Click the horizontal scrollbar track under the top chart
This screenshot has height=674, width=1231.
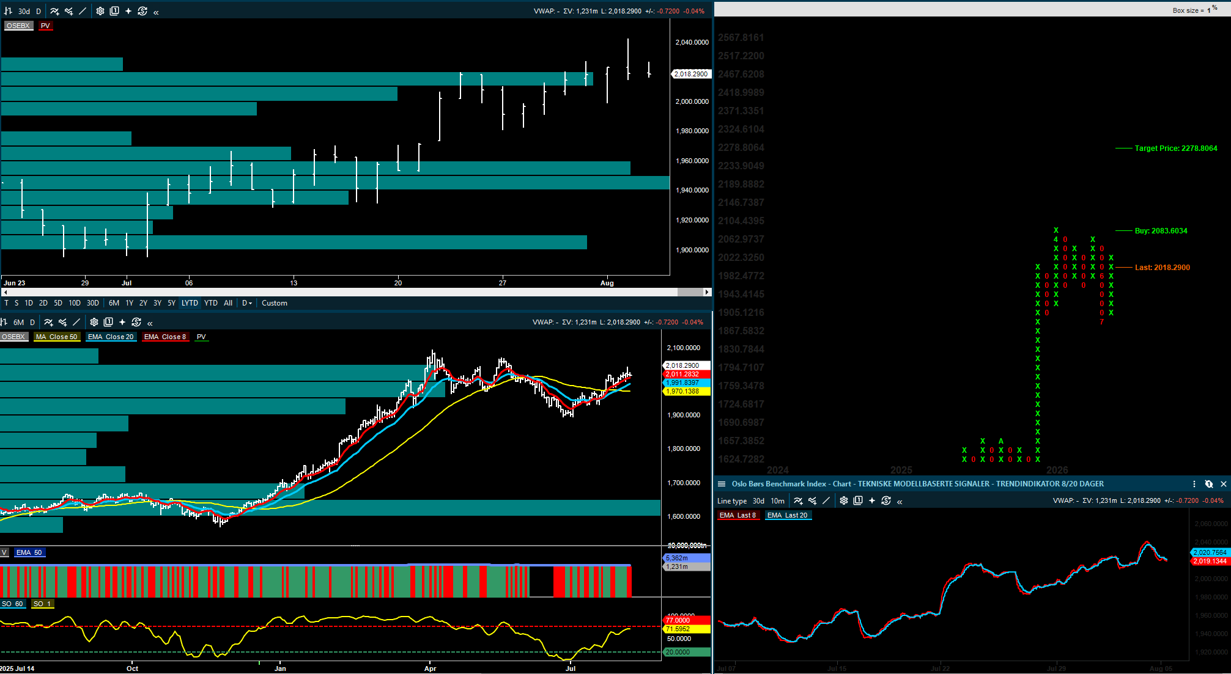pos(356,292)
